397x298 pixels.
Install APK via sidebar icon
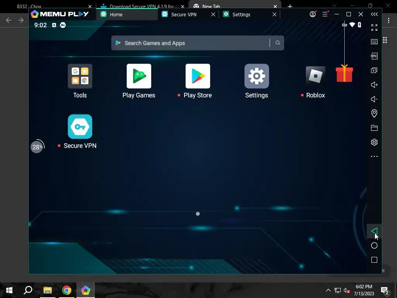[374, 56]
